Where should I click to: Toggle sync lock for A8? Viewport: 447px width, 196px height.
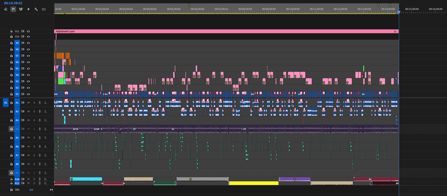coord(23,164)
